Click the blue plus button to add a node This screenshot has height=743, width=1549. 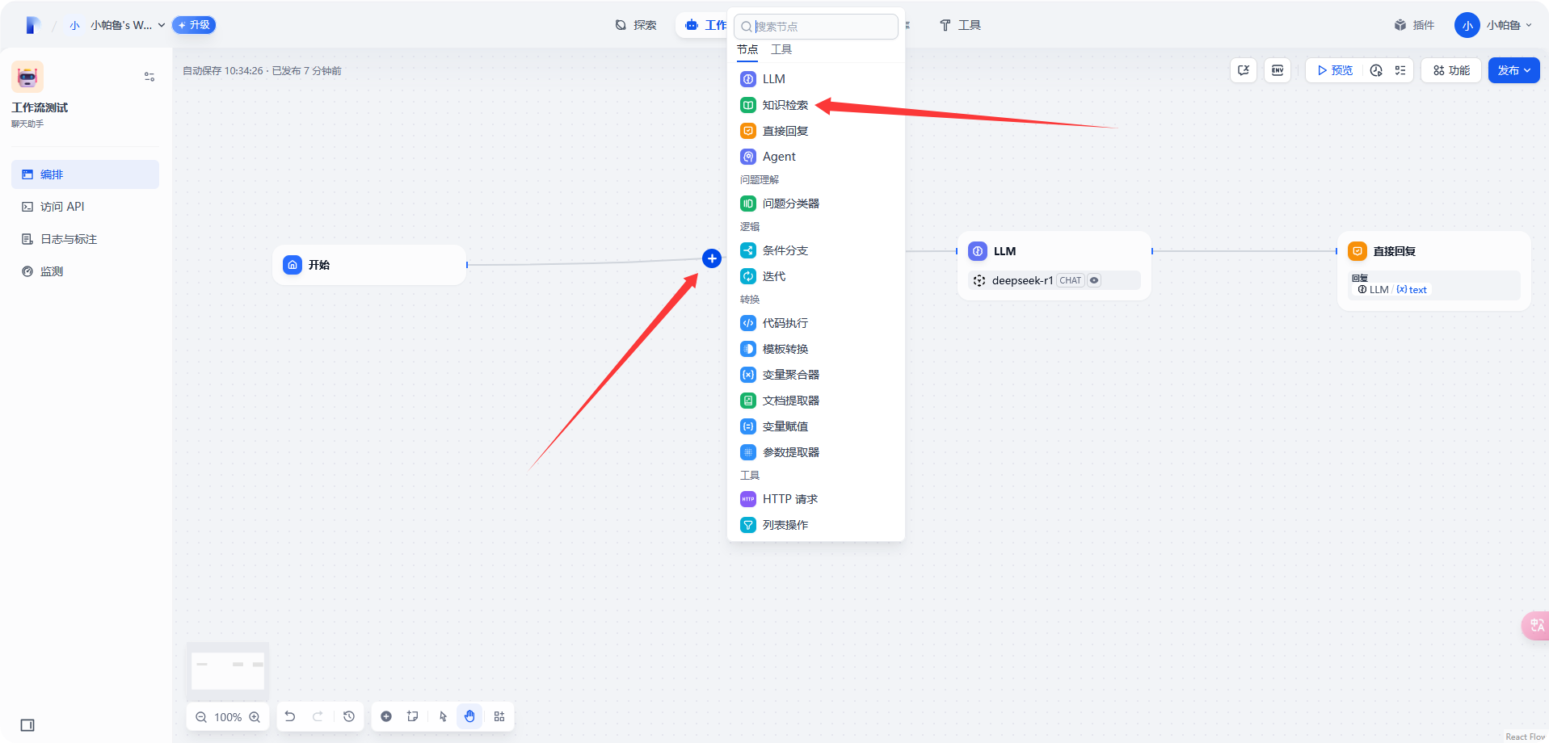click(x=711, y=258)
